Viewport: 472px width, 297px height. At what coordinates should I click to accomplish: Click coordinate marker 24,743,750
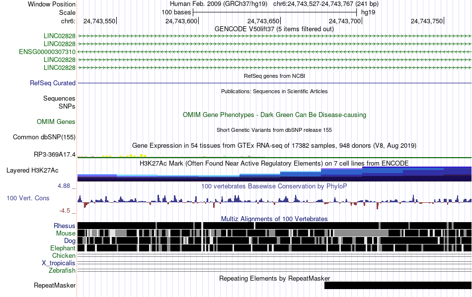[427, 21]
